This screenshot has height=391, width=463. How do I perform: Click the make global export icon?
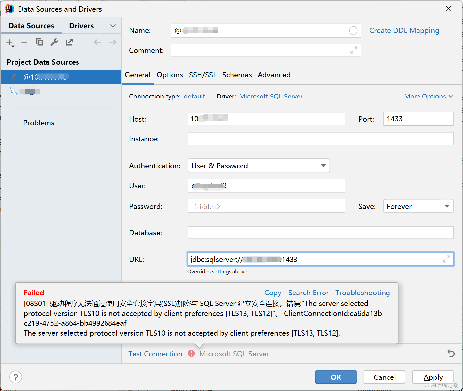[69, 42]
